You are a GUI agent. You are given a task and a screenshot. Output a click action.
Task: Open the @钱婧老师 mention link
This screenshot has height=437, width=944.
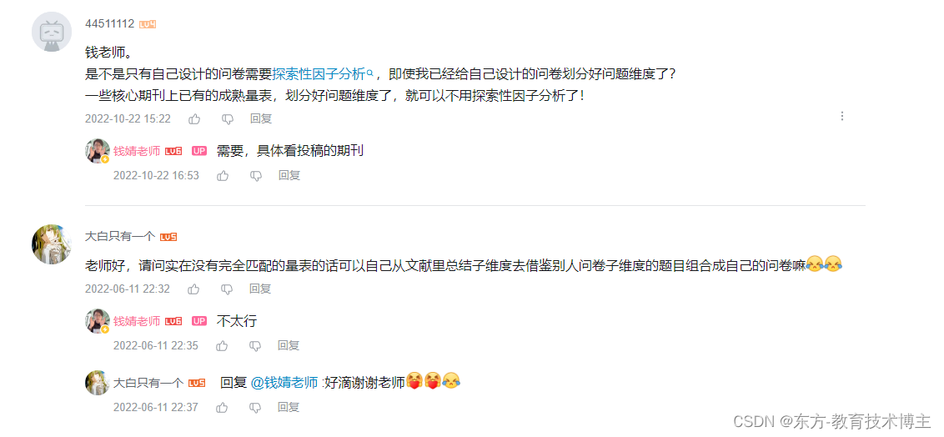(284, 382)
